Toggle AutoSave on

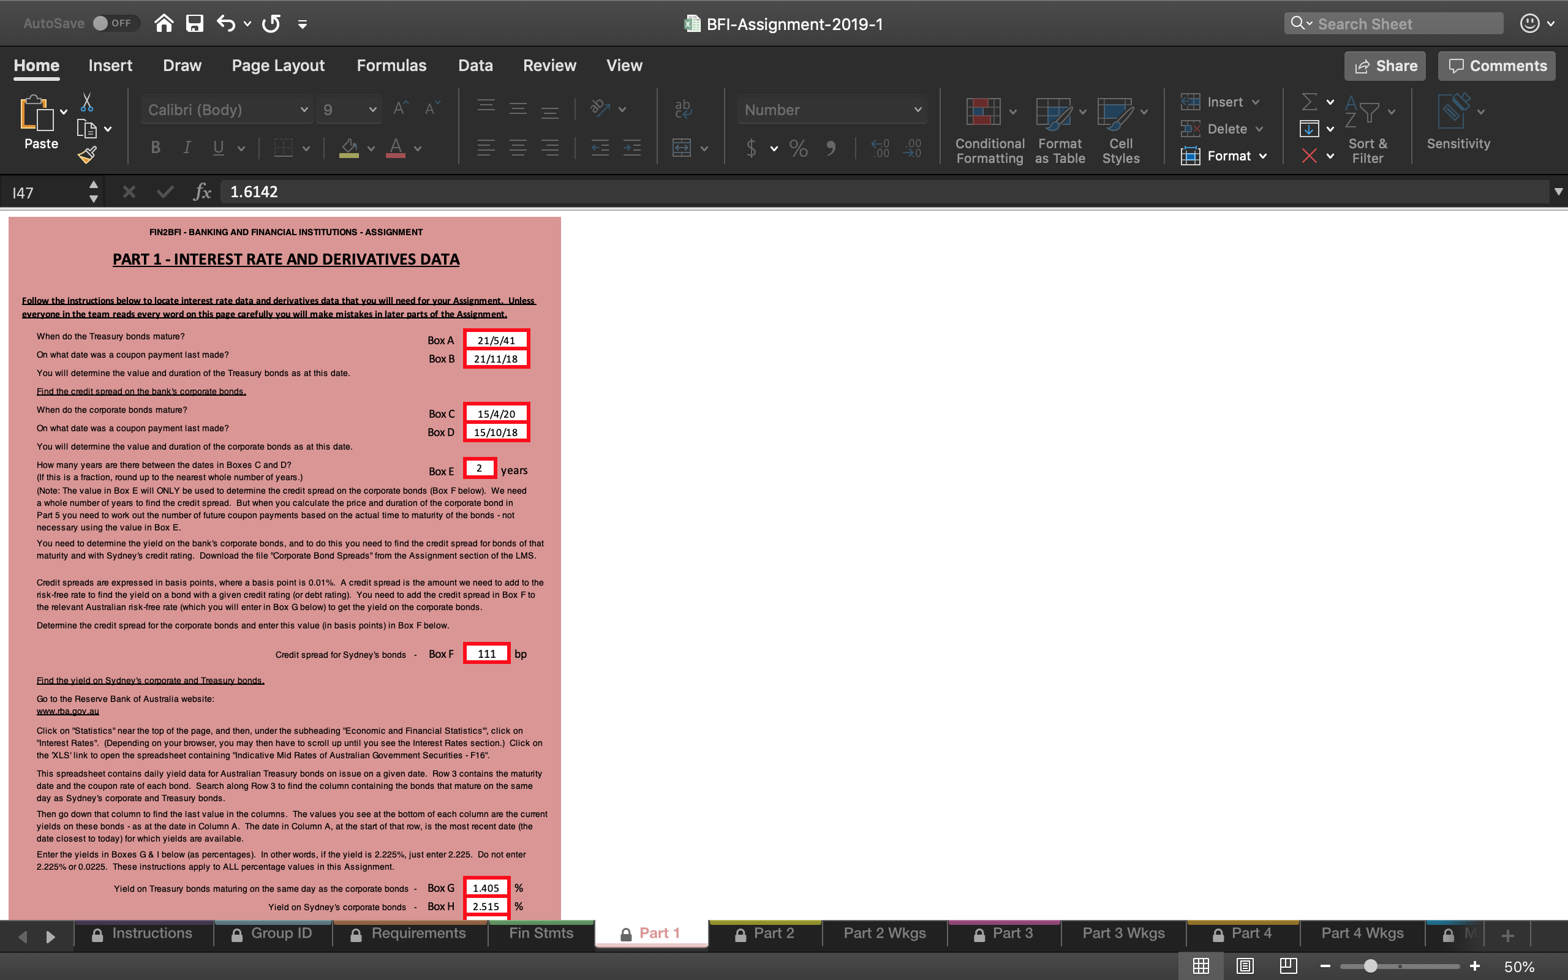tap(115, 23)
